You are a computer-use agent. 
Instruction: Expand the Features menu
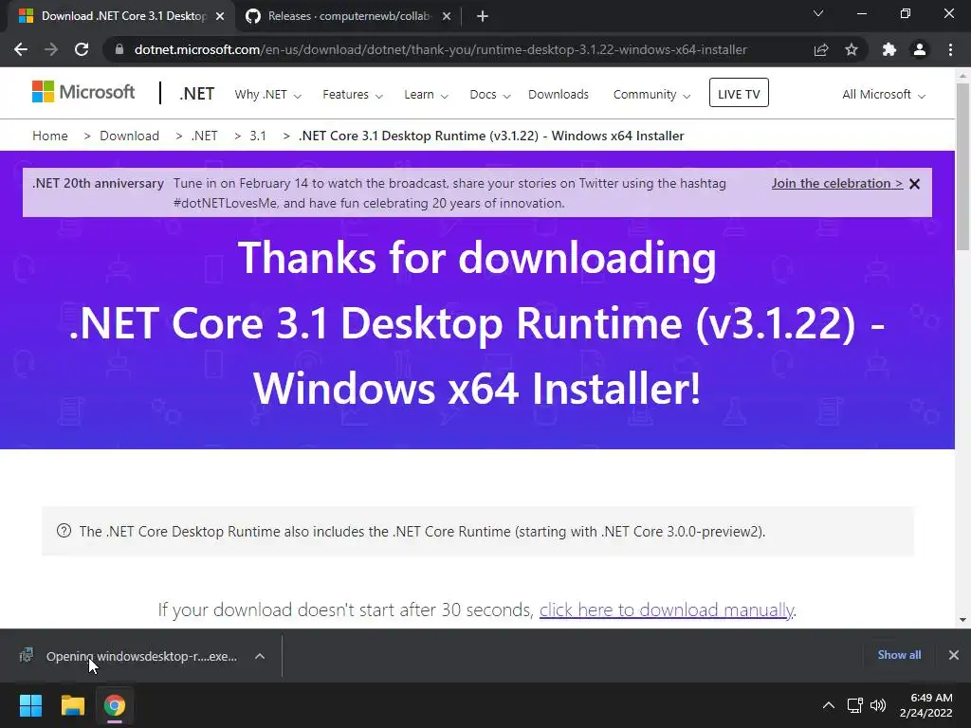(x=353, y=95)
